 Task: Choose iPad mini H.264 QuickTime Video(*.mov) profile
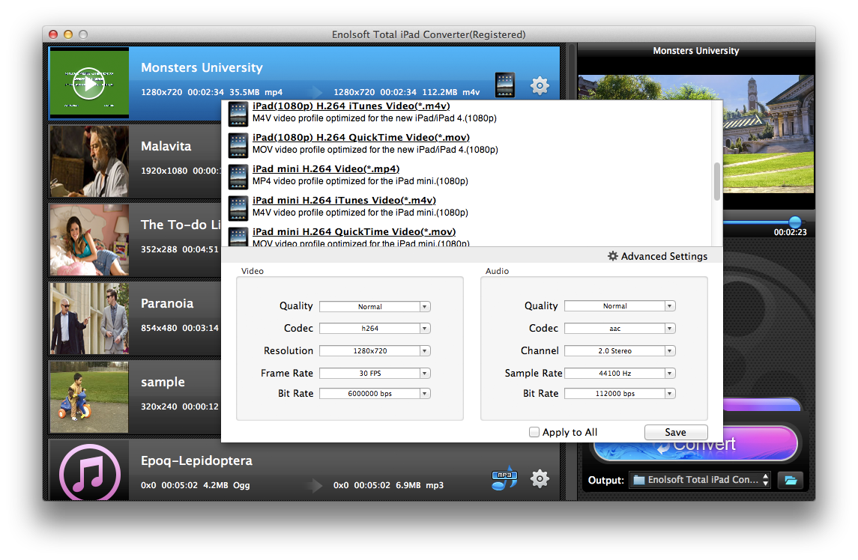point(354,232)
